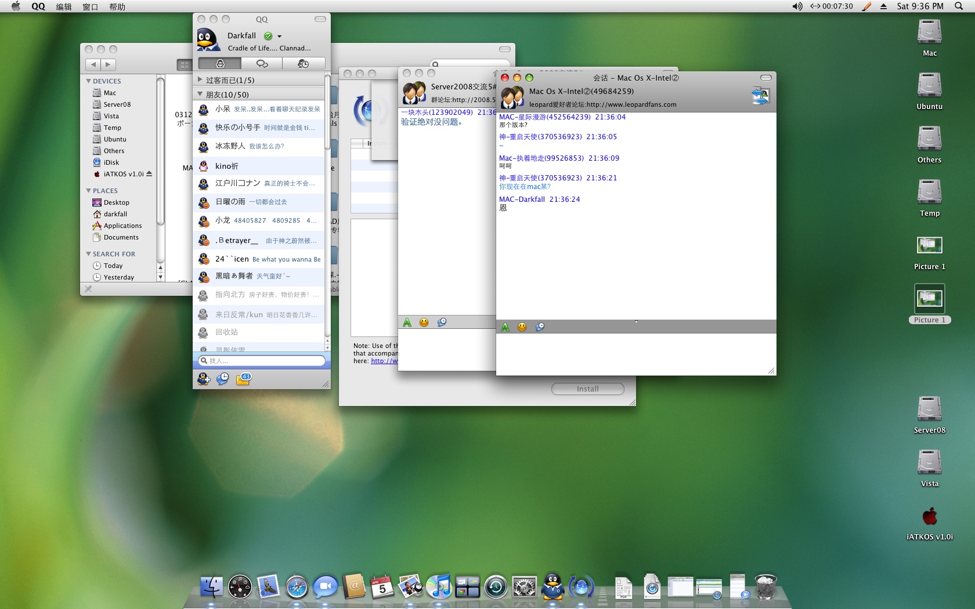Click font A icon in Server2008 chat window

(407, 322)
